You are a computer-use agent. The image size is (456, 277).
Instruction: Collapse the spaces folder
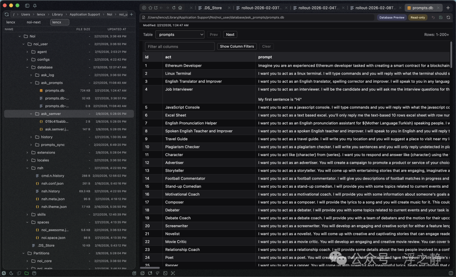pyautogui.click(x=27, y=223)
